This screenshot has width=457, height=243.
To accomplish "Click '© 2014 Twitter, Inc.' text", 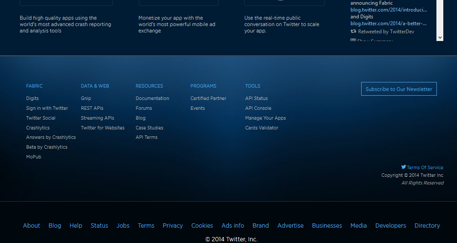I will click(x=231, y=240).
